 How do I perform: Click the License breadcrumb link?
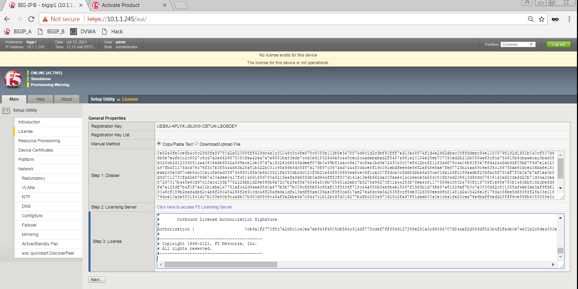tap(130, 99)
